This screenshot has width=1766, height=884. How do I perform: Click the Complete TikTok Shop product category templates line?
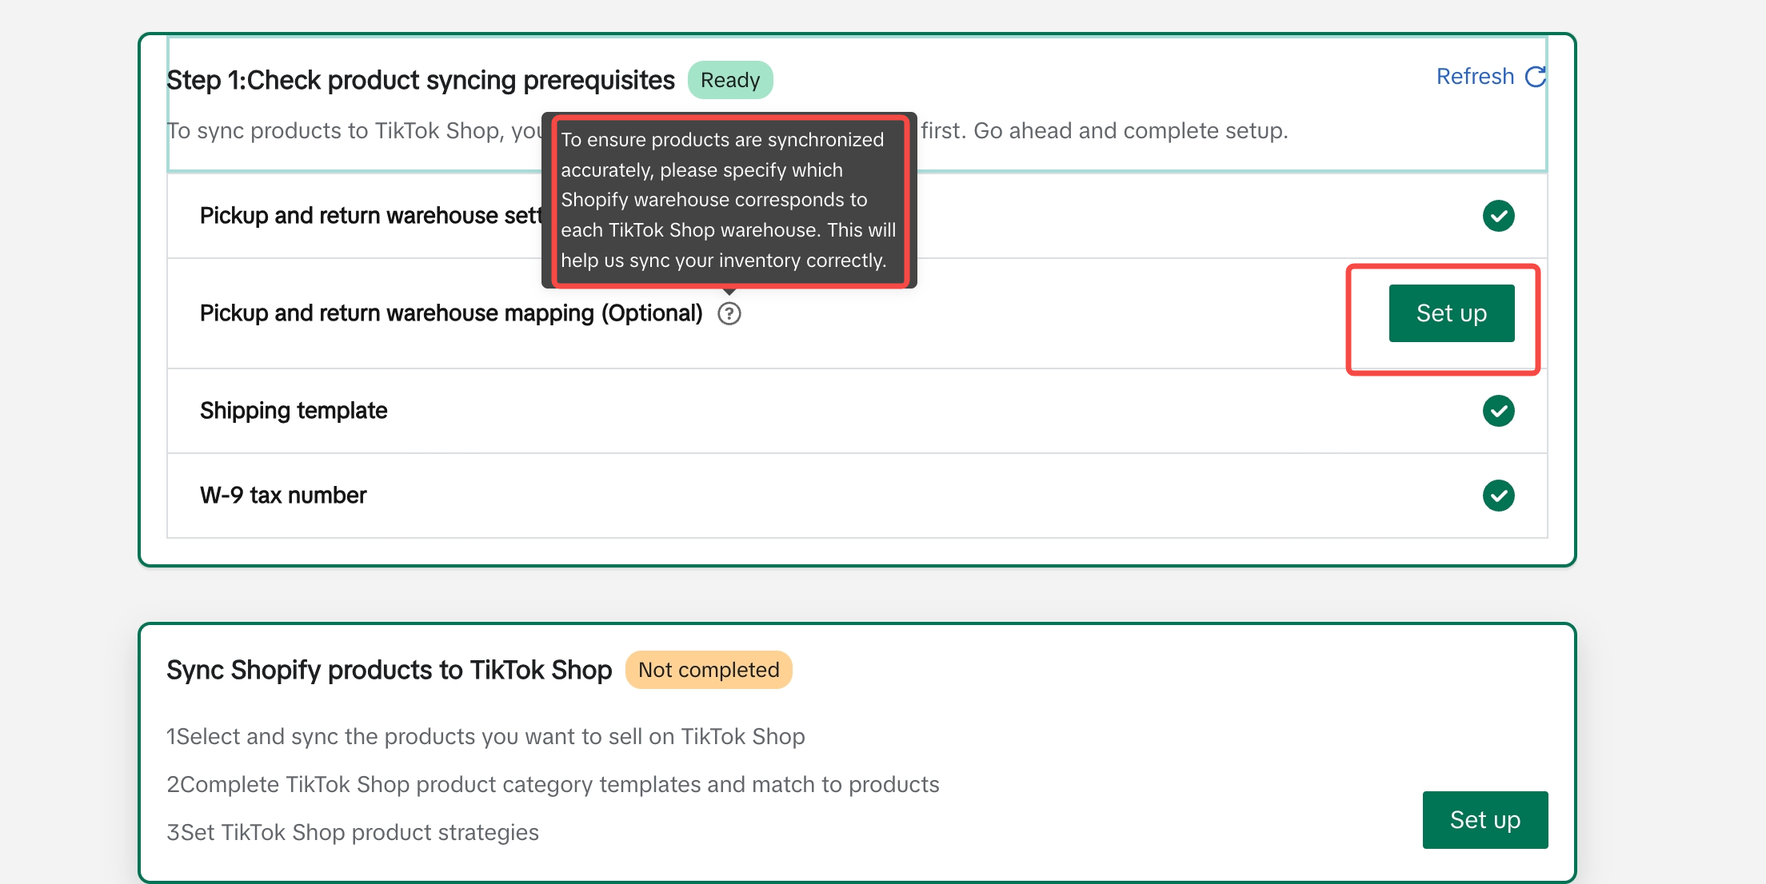pyautogui.click(x=553, y=784)
